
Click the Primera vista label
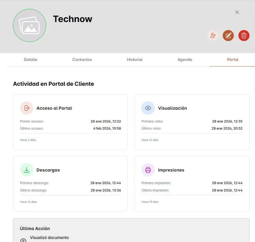pos(152,121)
